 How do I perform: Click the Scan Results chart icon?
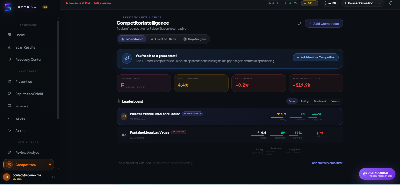coord(9,47)
